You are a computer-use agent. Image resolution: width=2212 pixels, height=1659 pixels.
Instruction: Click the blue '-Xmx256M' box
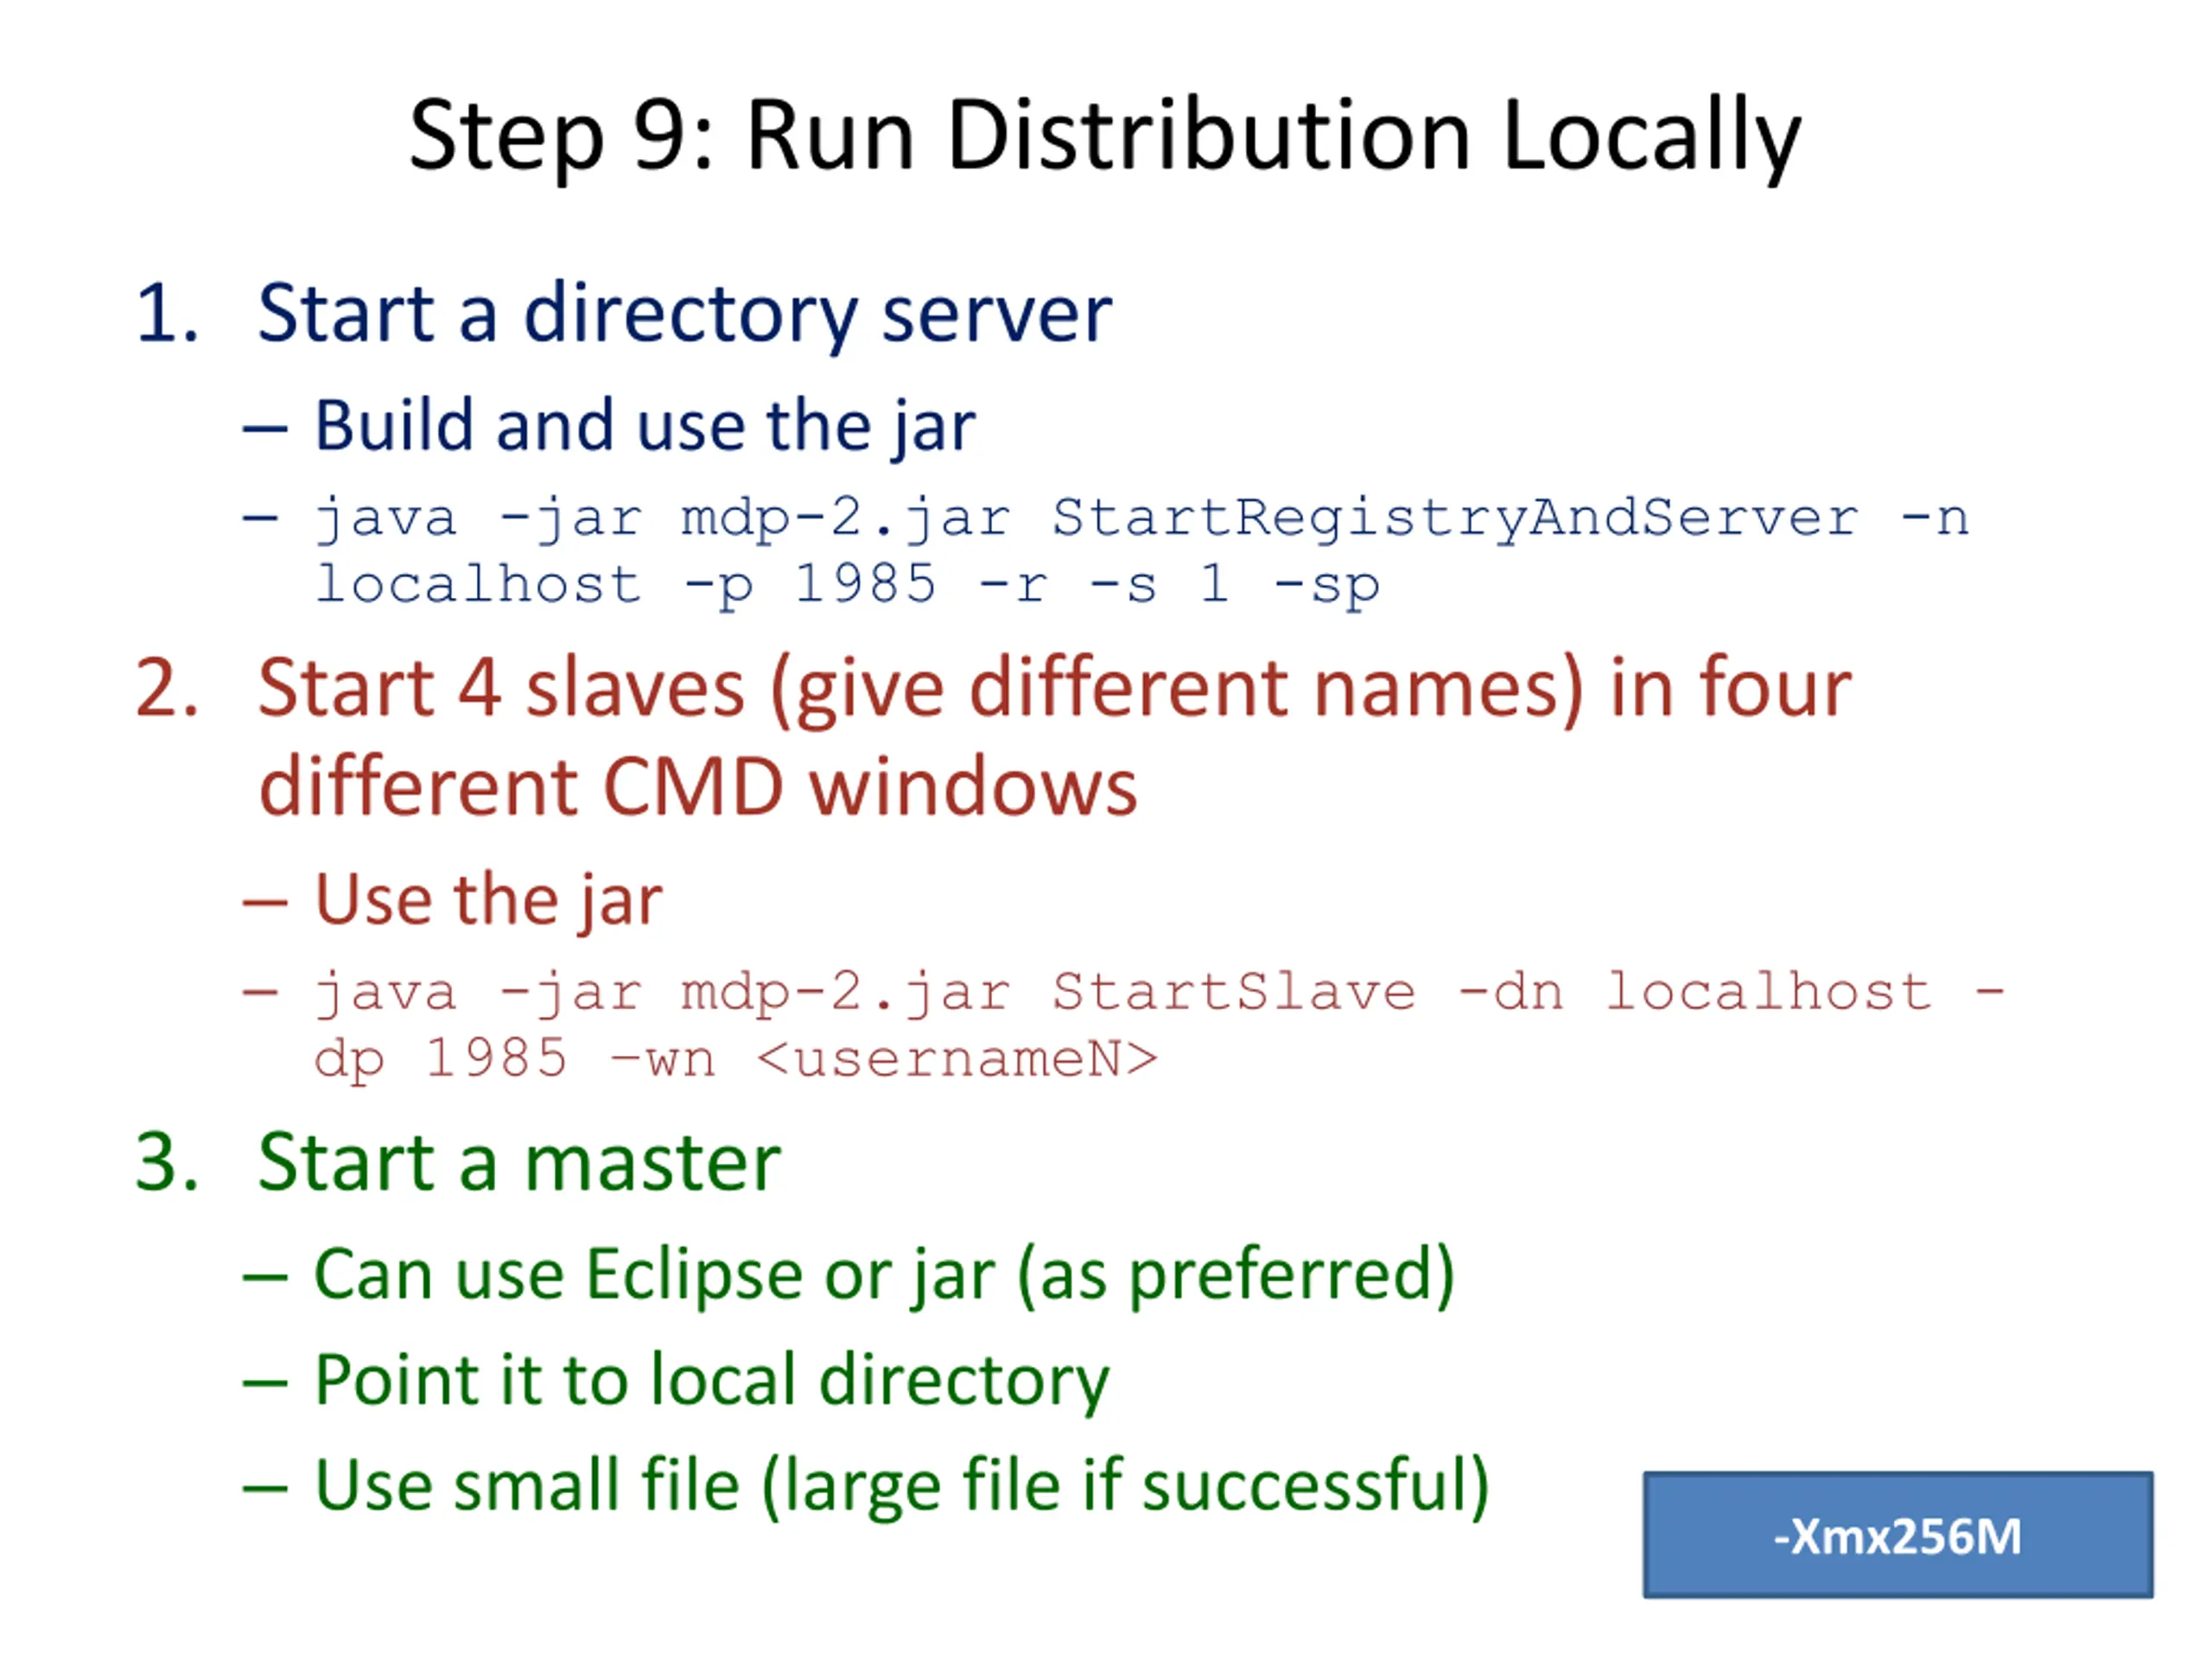(1898, 1535)
